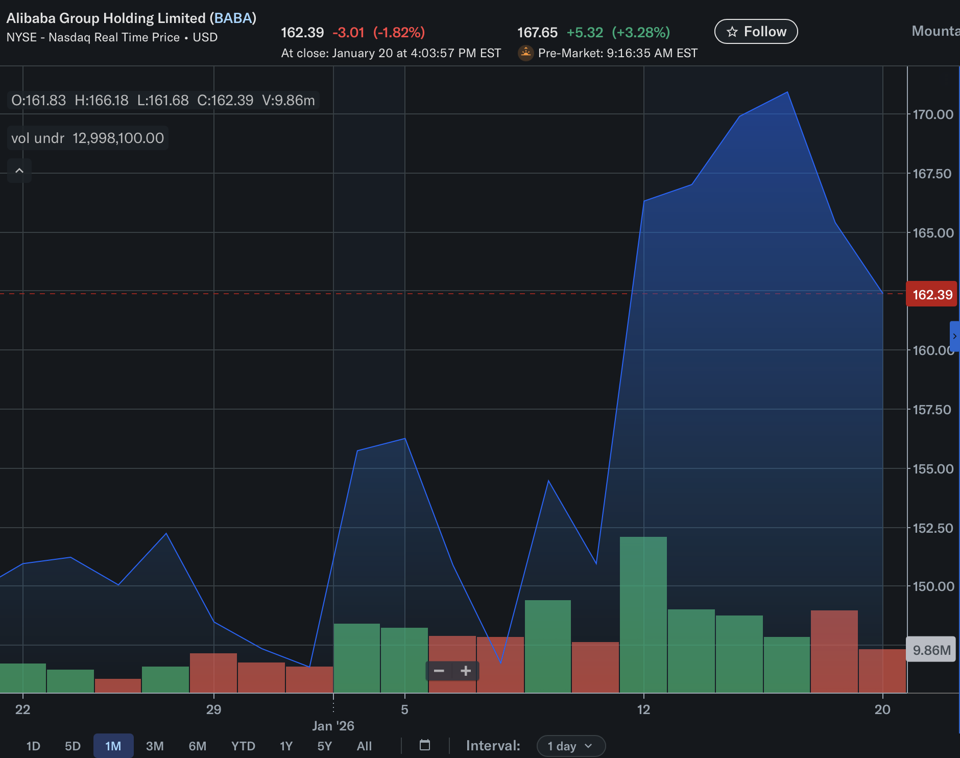Collapse the indicator legend with the chevron
The width and height of the screenshot is (960, 758).
point(19,171)
